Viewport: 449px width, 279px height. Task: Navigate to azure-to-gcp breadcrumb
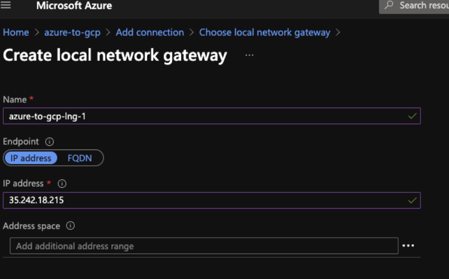pos(72,33)
